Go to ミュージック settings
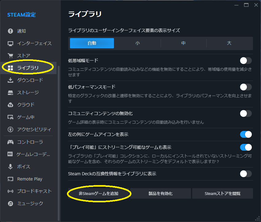 (28, 204)
